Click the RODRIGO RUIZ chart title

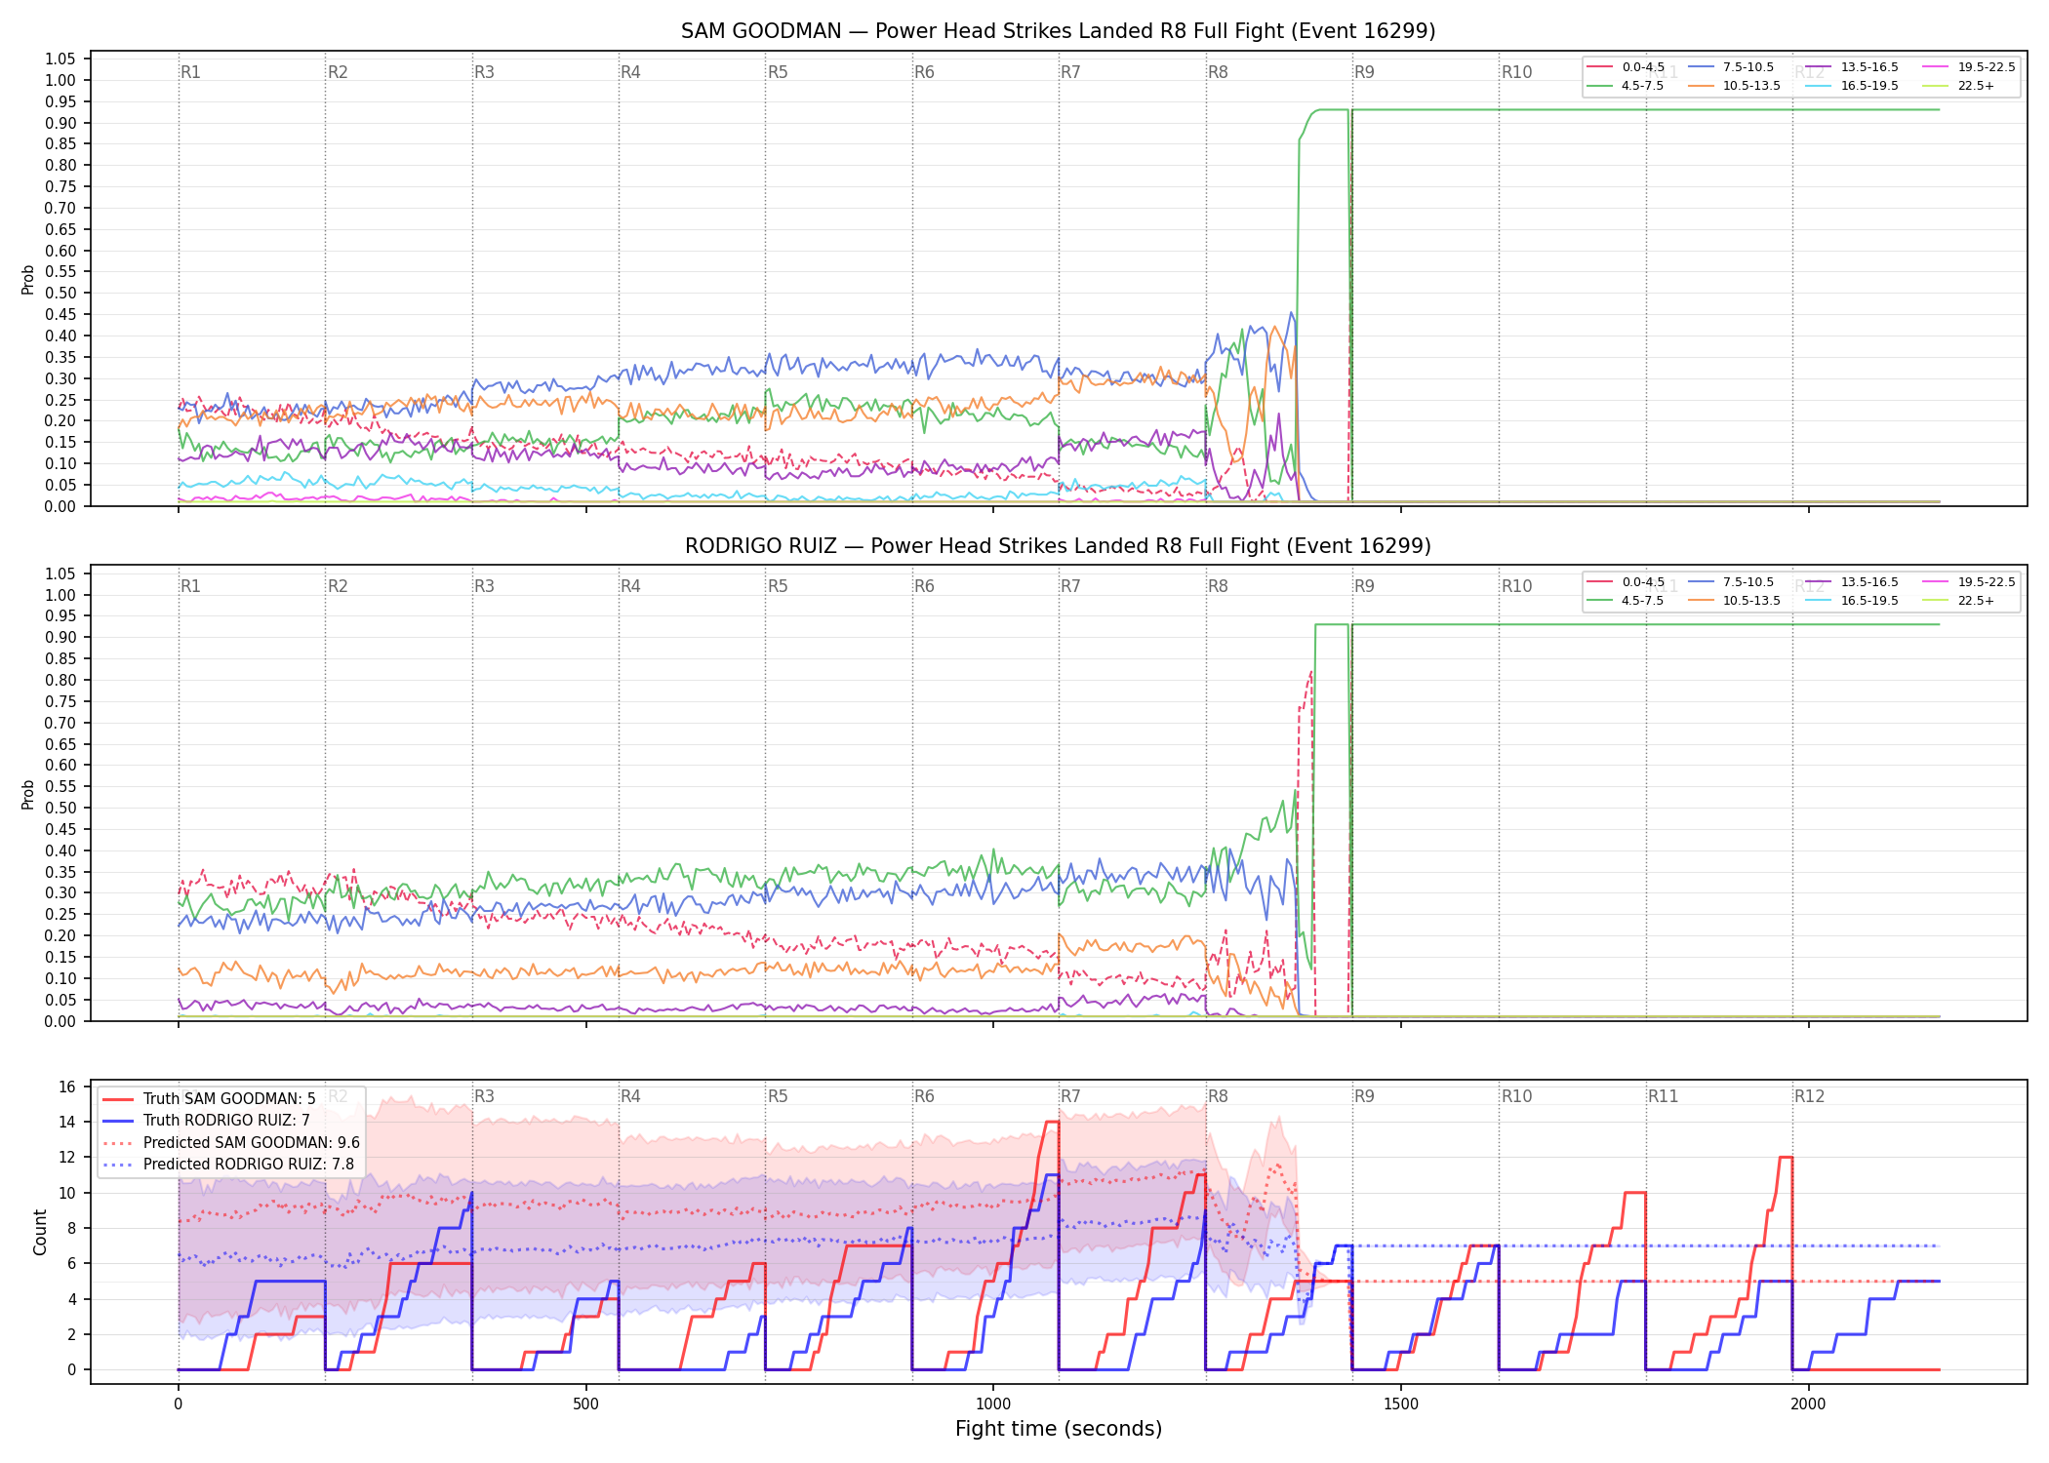1059,546
